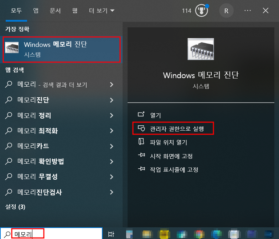Close the search panel
Viewport: 279px width, 239px height.
tap(266, 11)
